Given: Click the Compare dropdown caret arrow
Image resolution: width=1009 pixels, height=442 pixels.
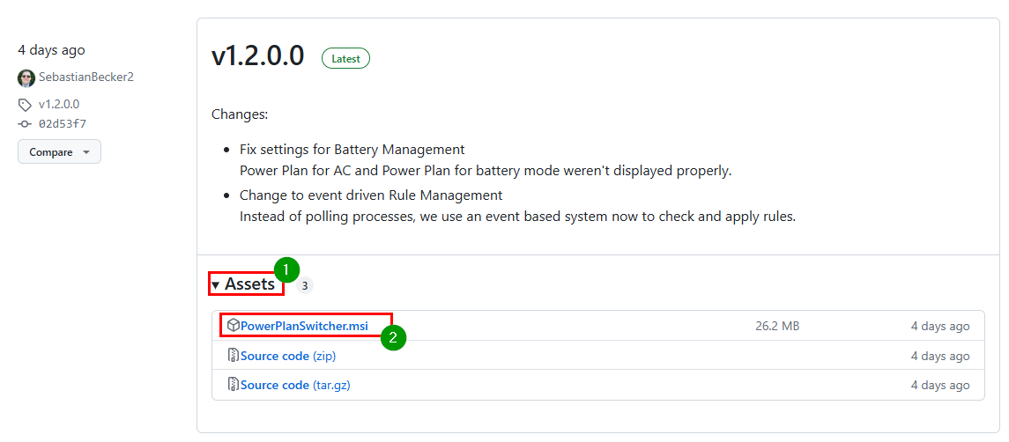Looking at the screenshot, I should (x=87, y=152).
